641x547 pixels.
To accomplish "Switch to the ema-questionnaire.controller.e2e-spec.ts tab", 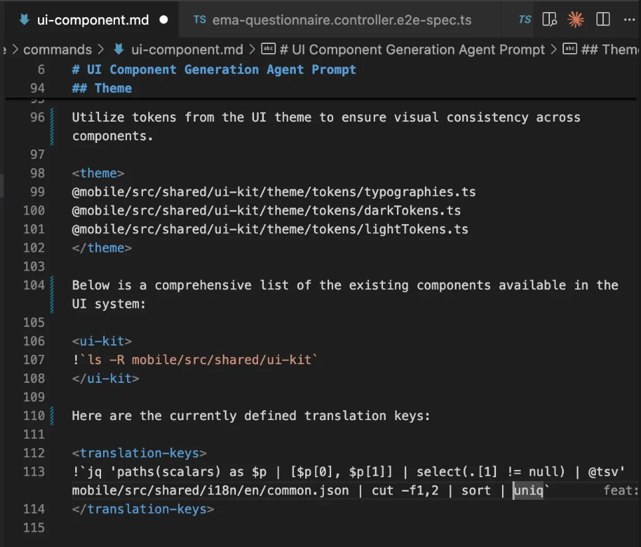I will click(x=341, y=20).
